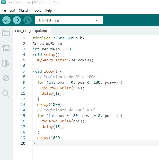Open the Debug sidebar panel icon
159x160 pixels.
(6, 78)
